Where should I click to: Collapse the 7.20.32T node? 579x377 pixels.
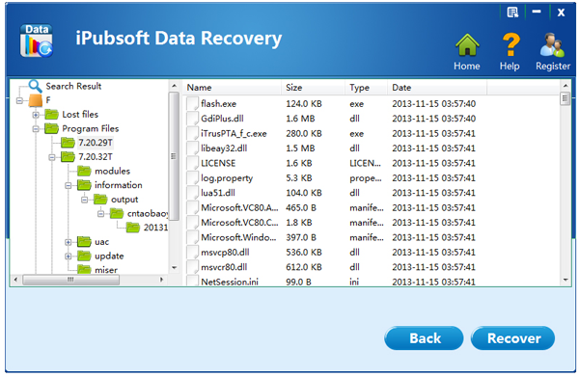52,157
